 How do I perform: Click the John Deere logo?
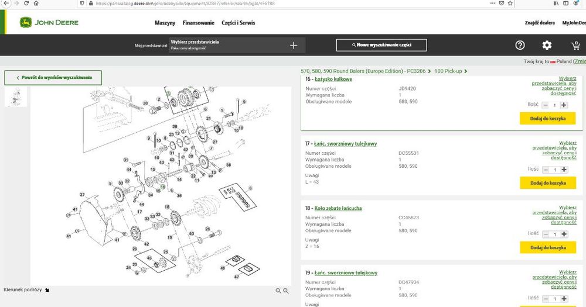click(49, 22)
